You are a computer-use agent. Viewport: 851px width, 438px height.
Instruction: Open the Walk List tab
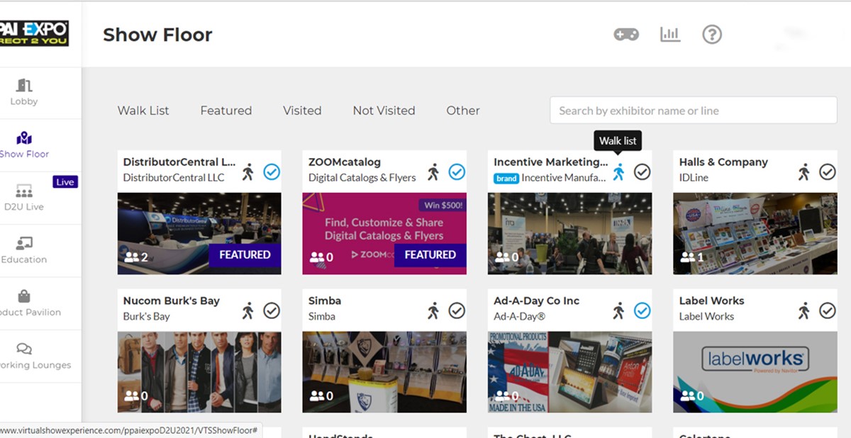(143, 111)
